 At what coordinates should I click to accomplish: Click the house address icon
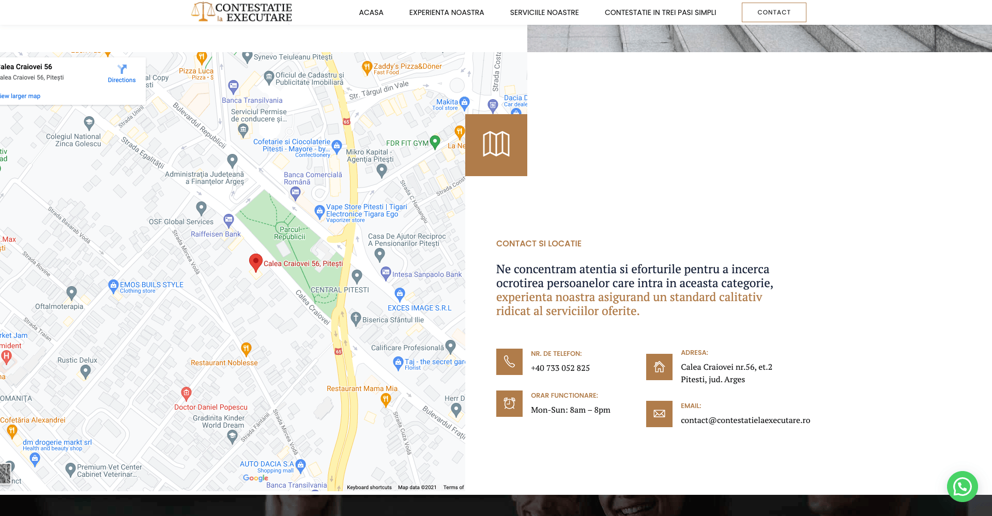659,367
